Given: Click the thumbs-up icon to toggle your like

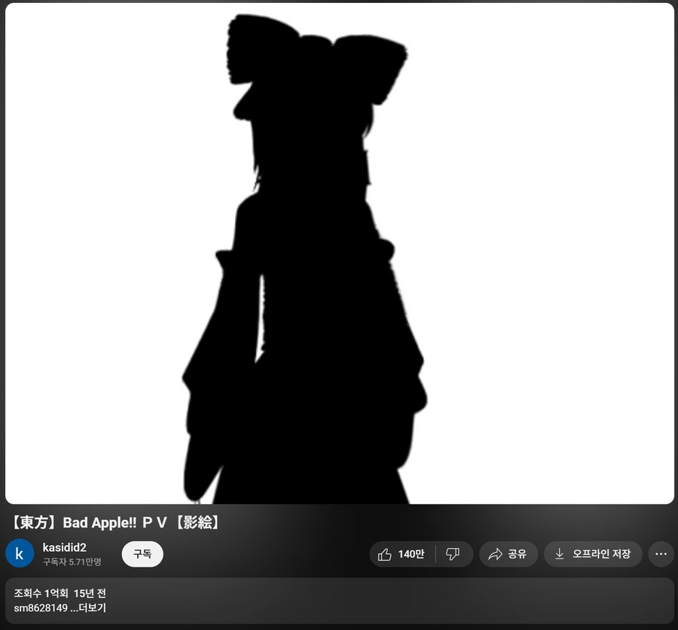Looking at the screenshot, I should pyautogui.click(x=386, y=554).
